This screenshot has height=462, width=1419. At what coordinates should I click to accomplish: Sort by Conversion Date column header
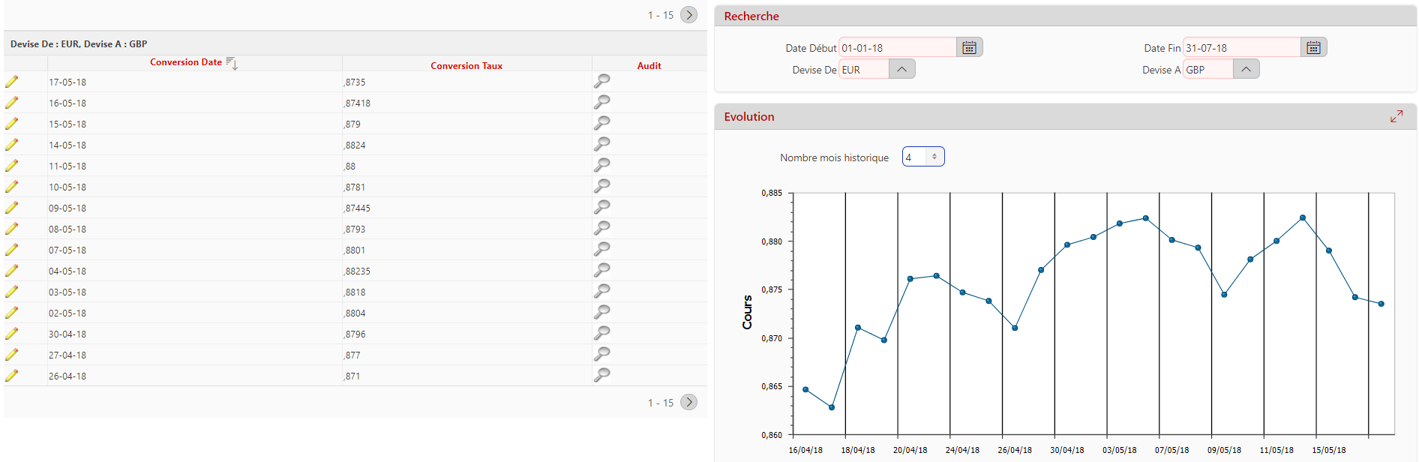(x=186, y=62)
